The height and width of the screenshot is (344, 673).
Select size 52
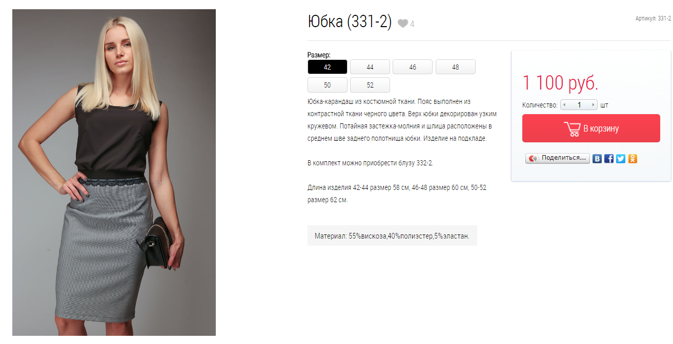click(x=370, y=85)
